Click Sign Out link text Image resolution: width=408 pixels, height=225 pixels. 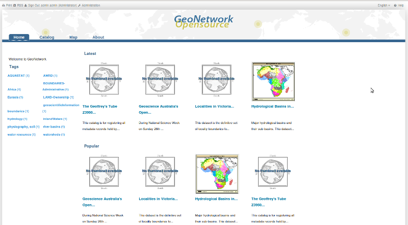click(x=34, y=5)
